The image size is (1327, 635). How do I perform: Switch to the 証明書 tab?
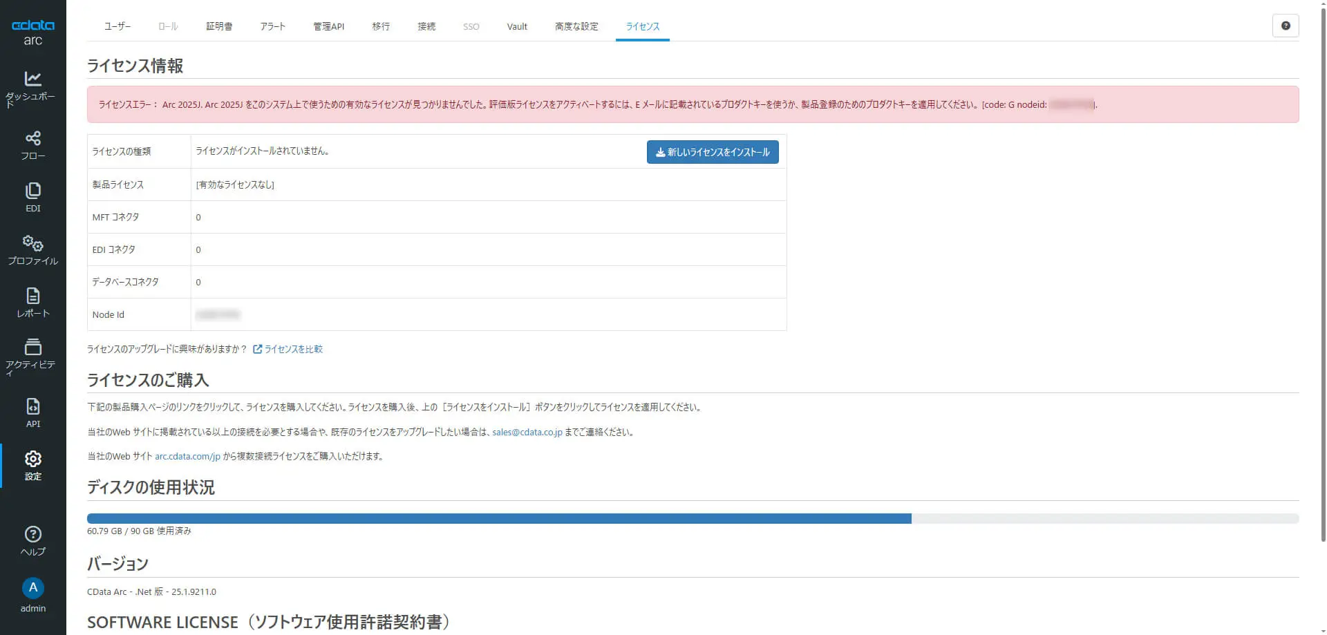(x=219, y=26)
